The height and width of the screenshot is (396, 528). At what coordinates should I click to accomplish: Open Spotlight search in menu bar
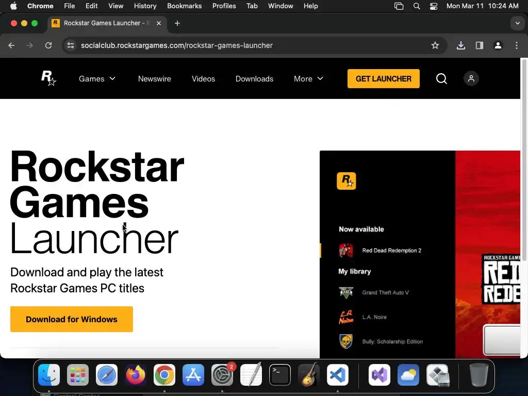coord(417,6)
